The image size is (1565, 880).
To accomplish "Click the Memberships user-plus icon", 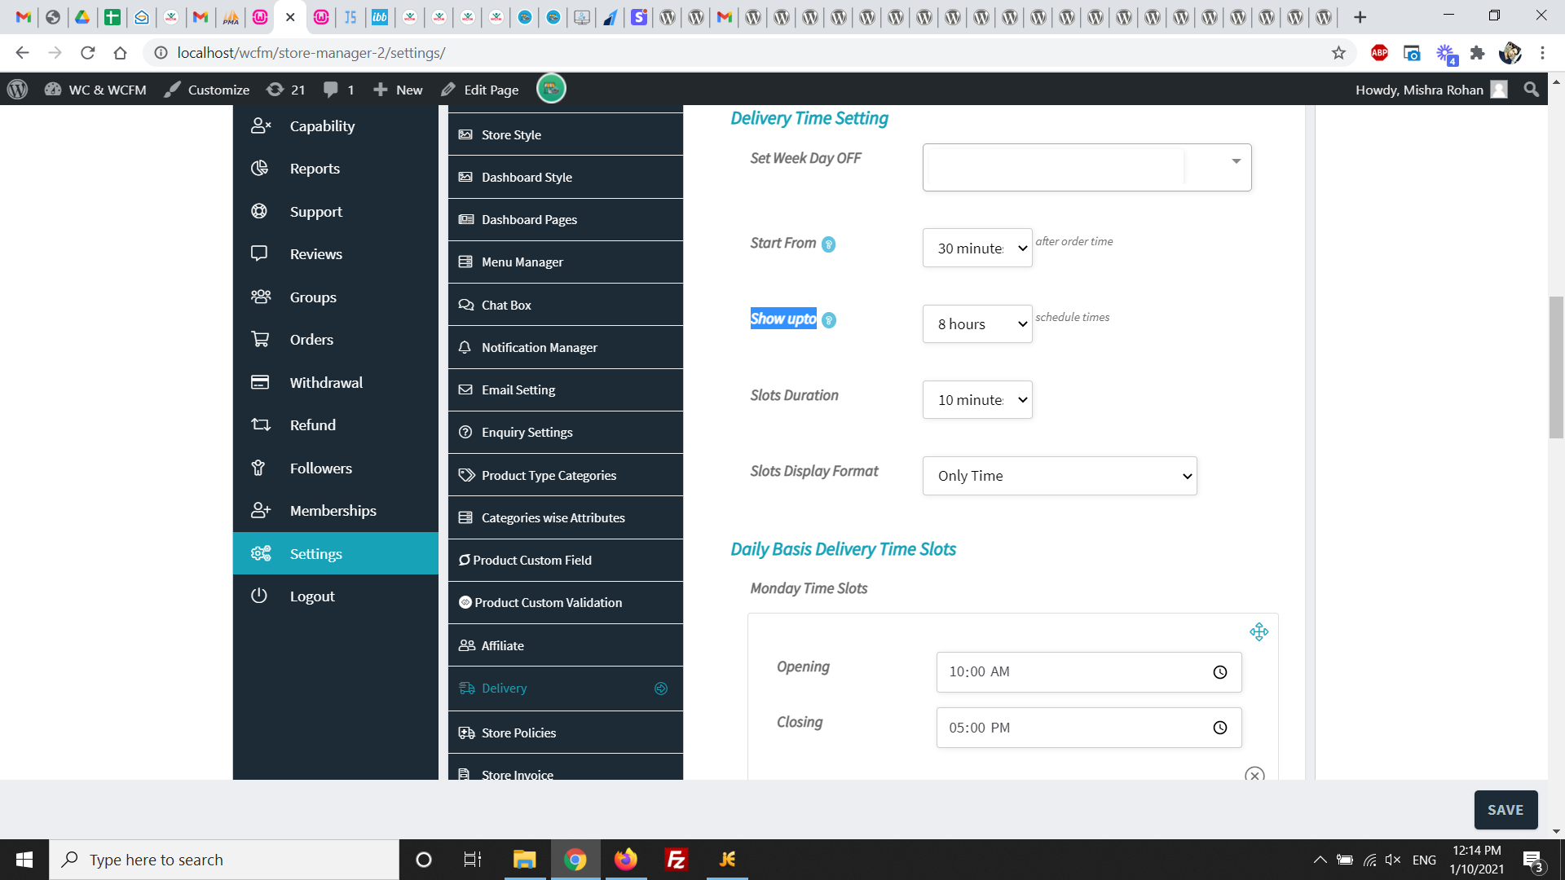I will pos(260,511).
